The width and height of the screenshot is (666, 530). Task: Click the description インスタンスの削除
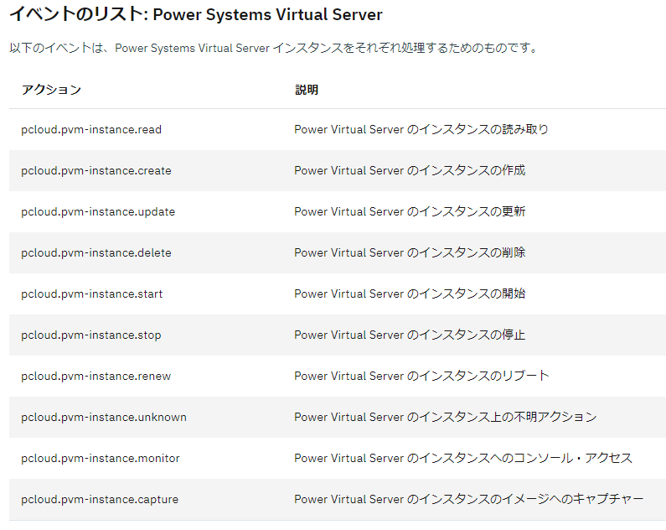tap(410, 252)
